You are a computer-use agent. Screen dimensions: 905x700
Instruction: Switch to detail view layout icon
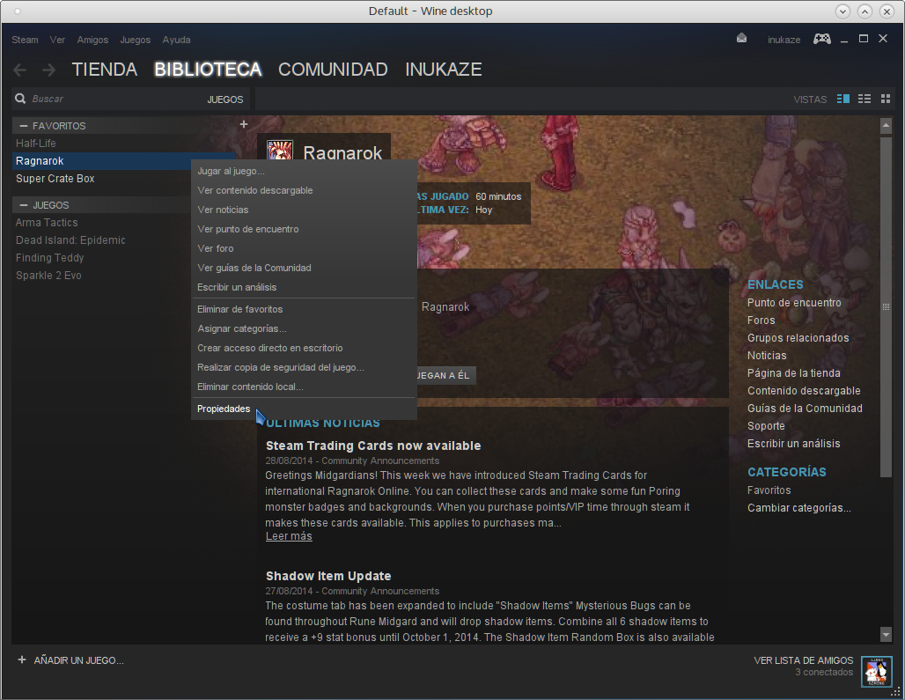[843, 99]
